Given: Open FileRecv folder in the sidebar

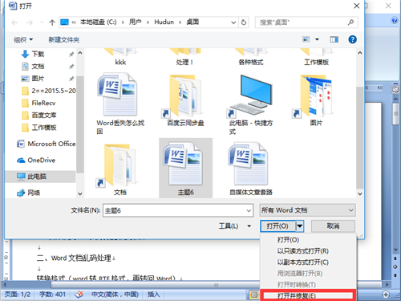Looking at the screenshot, I should pyautogui.click(x=38, y=103).
